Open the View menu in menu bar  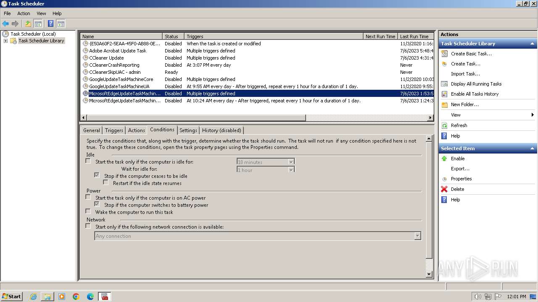41,13
